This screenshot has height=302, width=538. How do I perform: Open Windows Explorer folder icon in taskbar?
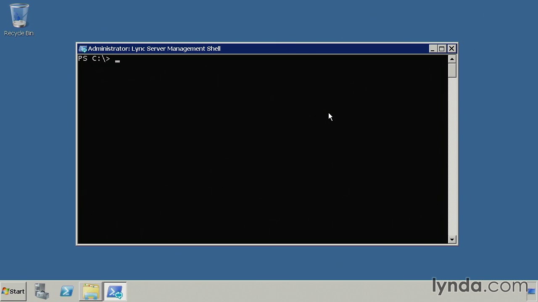[x=91, y=292]
